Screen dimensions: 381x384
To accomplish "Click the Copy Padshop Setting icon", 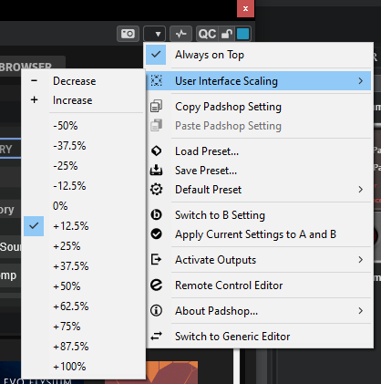I will click(x=156, y=107).
